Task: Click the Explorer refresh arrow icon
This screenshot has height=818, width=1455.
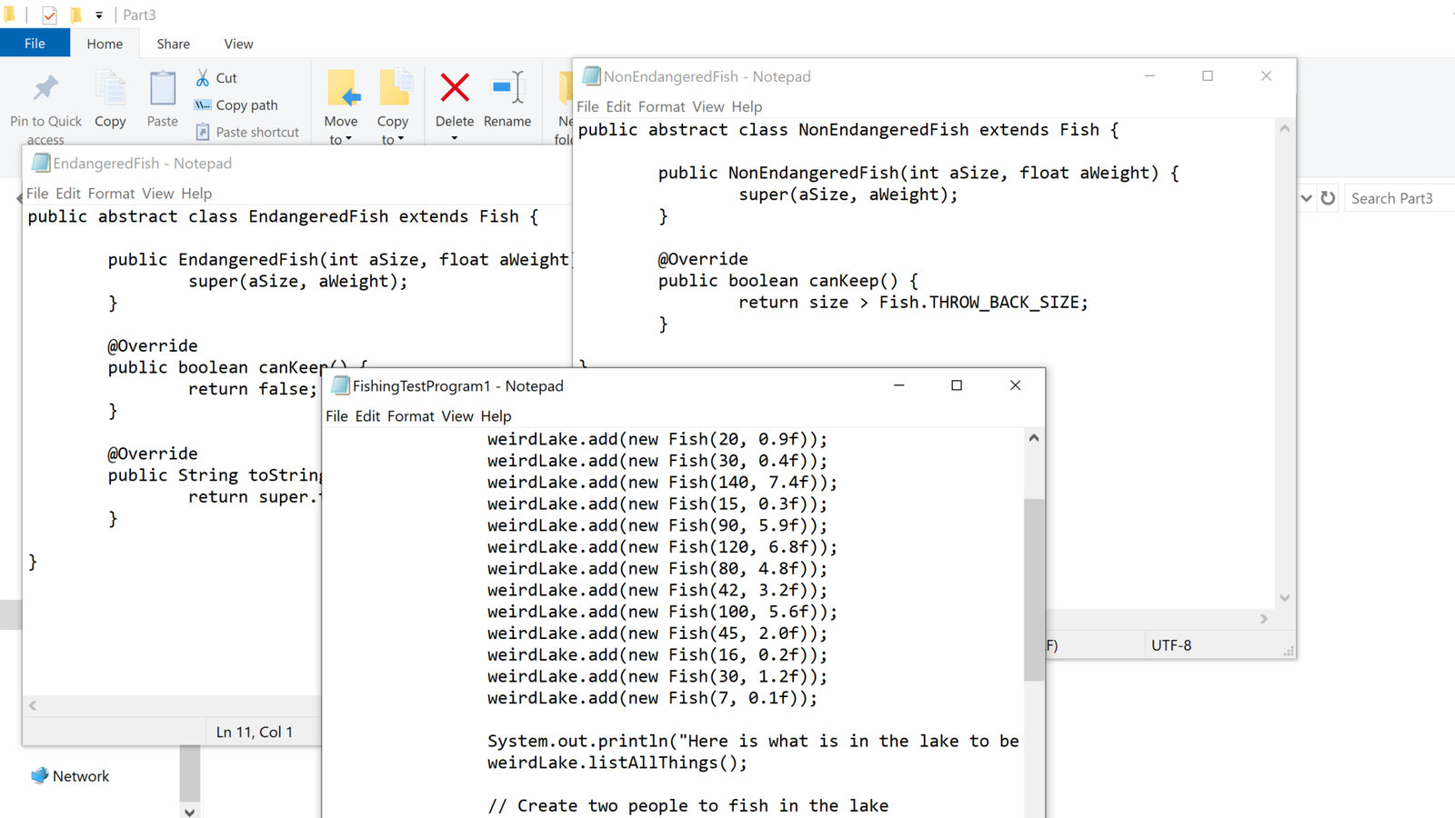Action: pyautogui.click(x=1328, y=198)
